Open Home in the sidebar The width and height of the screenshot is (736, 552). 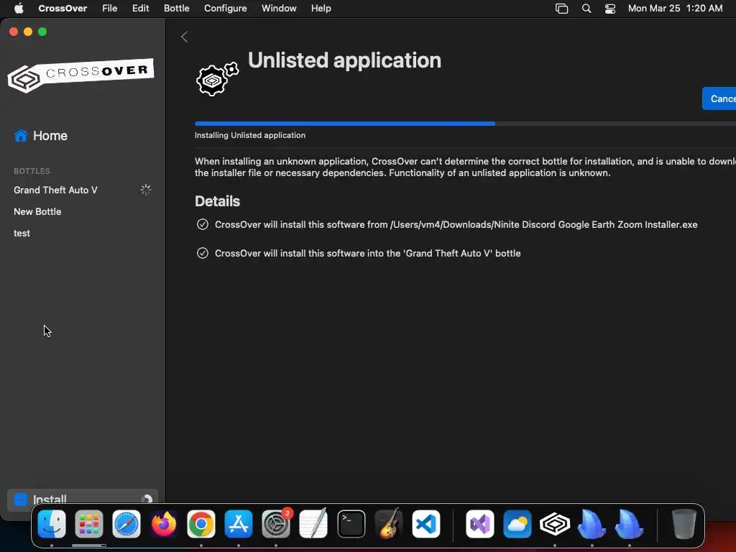coord(41,136)
